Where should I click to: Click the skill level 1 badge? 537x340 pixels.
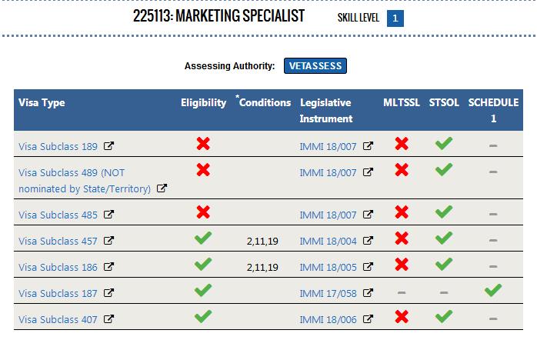[x=395, y=18]
